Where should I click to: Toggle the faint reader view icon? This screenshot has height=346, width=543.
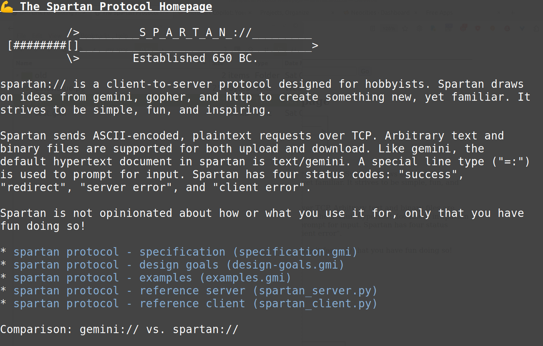pos(373,28)
